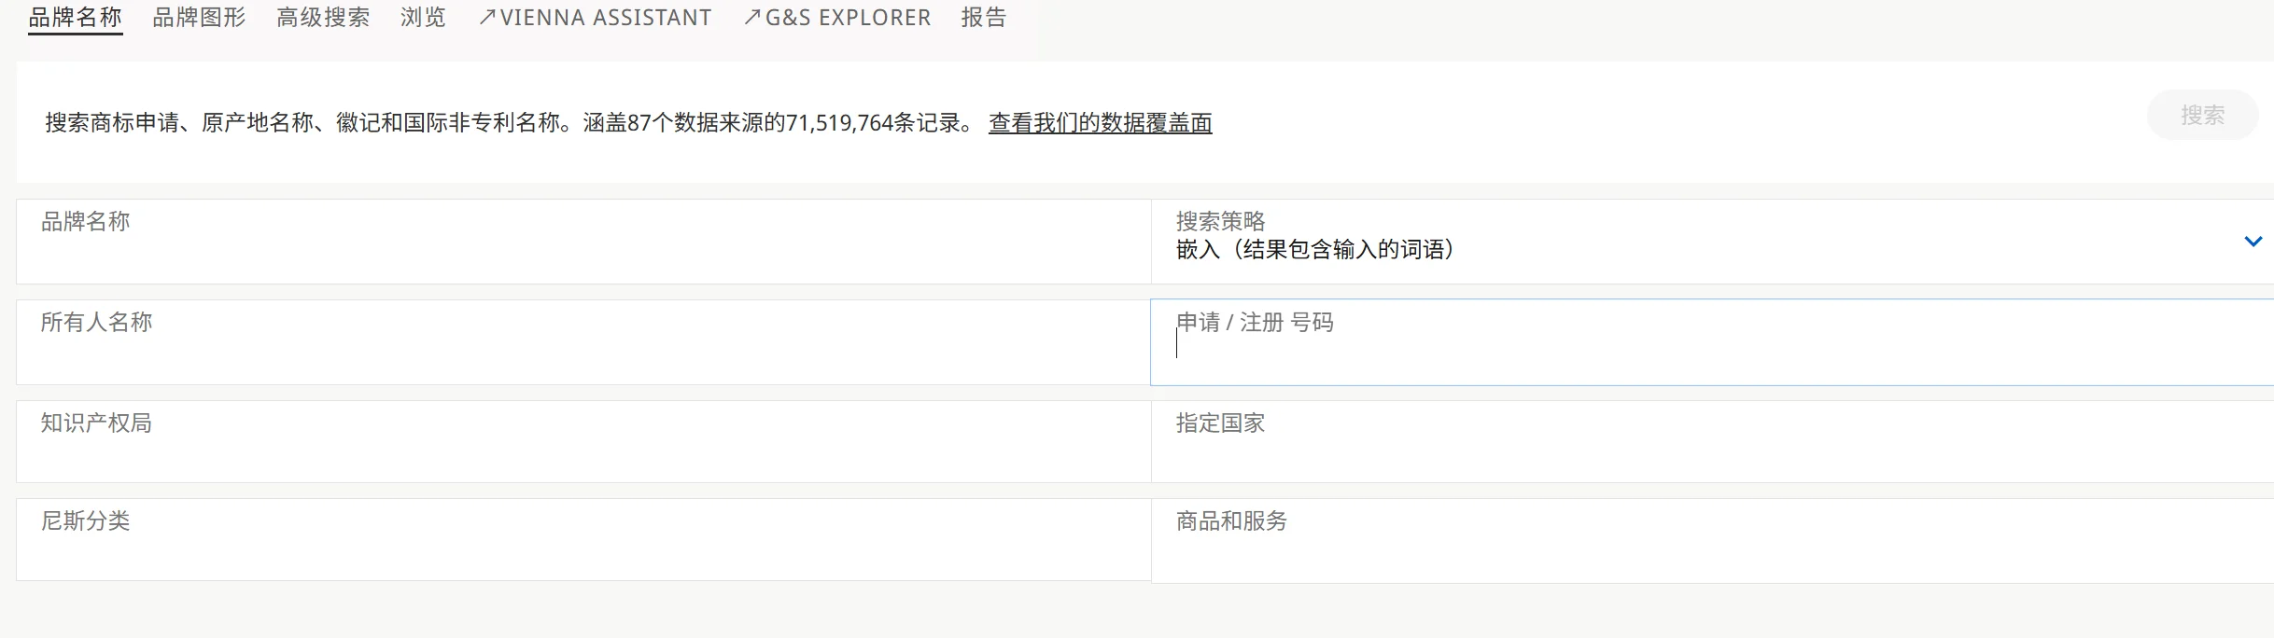Open the G&S EXPLORER text link
Viewport: 2274px width, 638px height.
(848, 18)
